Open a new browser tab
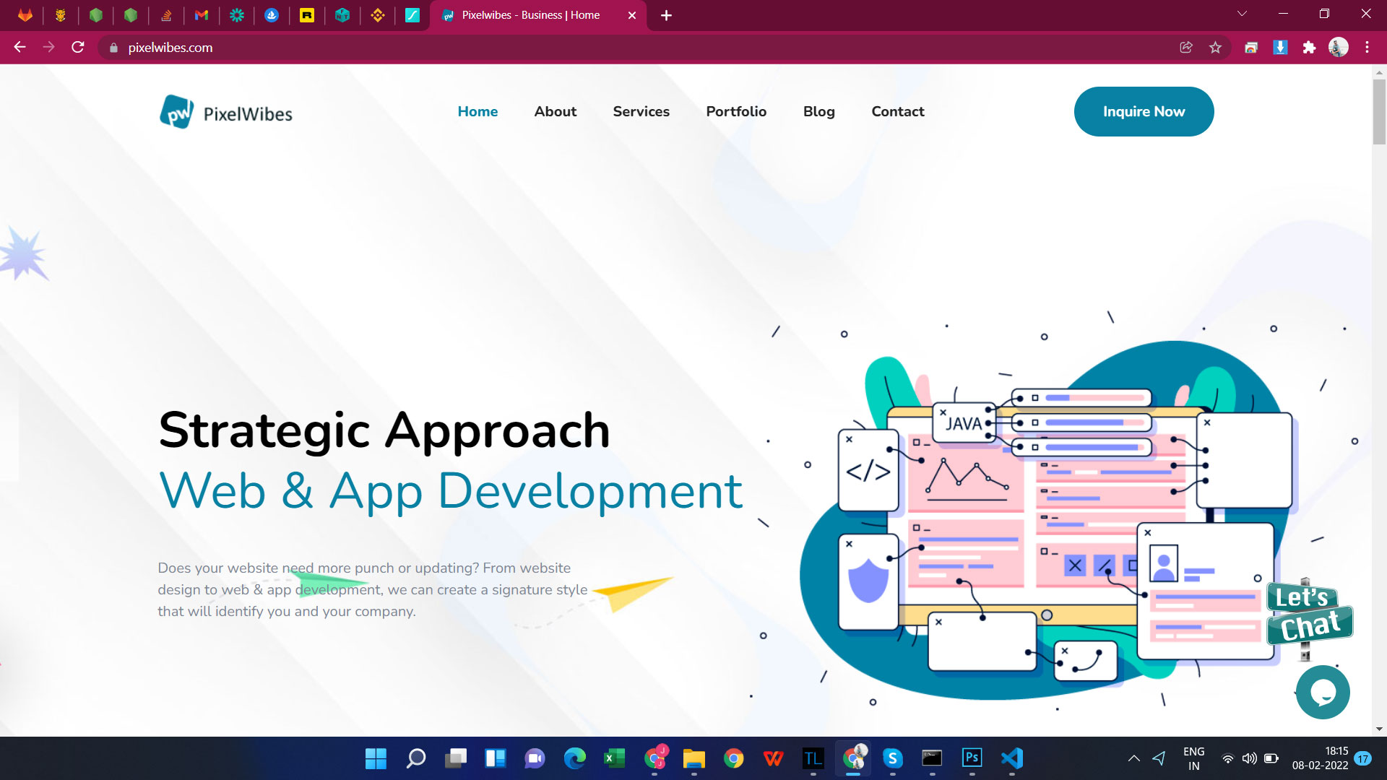 click(666, 15)
